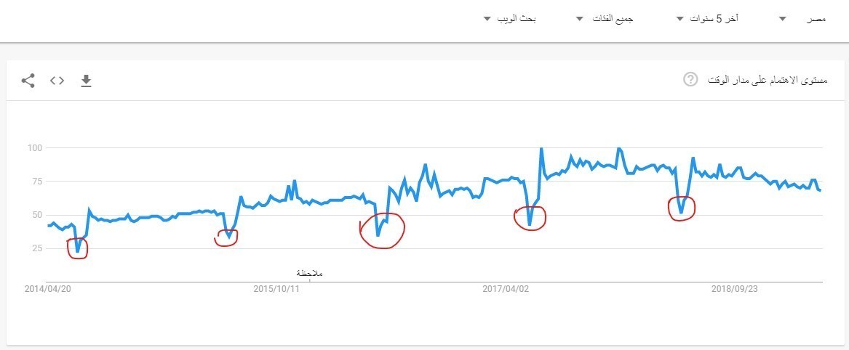The height and width of the screenshot is (350, 849).
Task: Click the help question mark icon
Action: click(690, 79)
